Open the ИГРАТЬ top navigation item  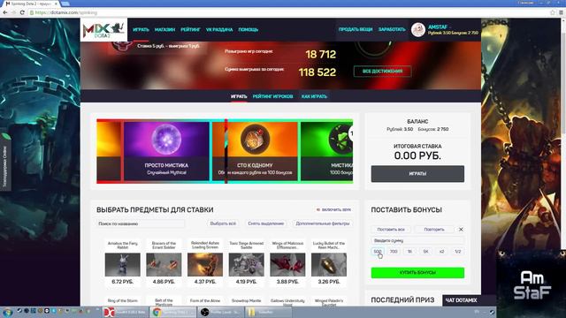(x=141, y=29)
